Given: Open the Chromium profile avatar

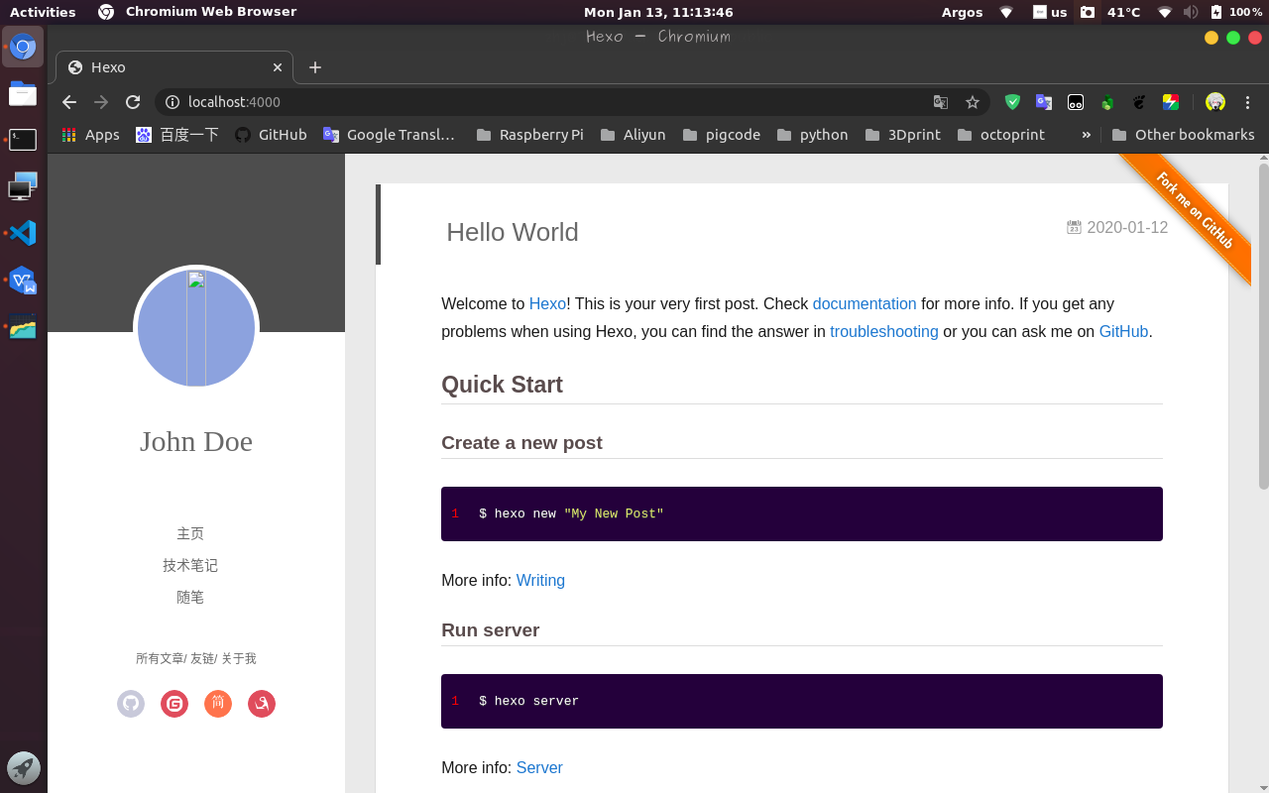Looking at the screenshot, I should click(1215, 102).
